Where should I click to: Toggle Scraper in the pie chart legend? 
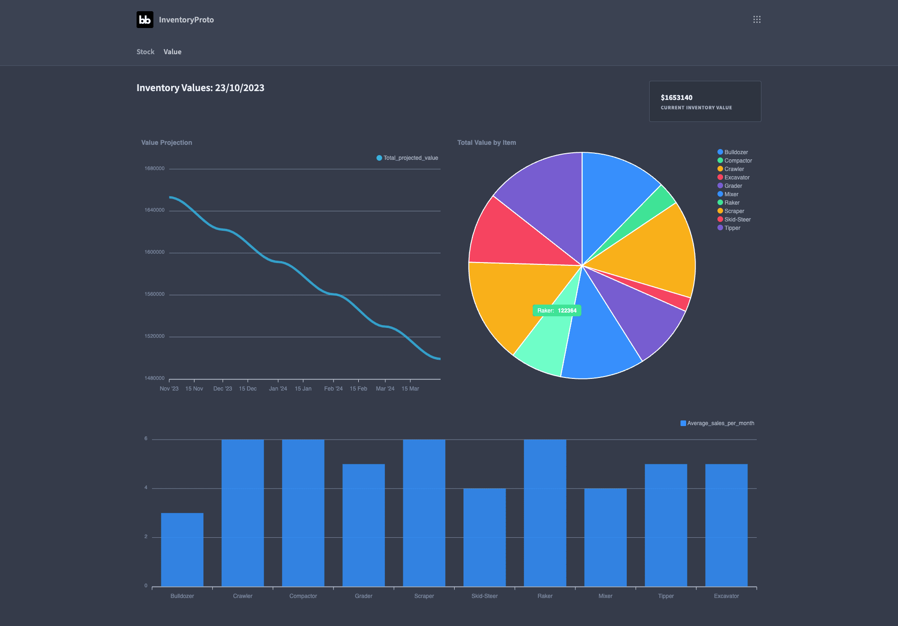point(731,211)
